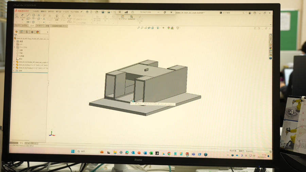The height and width of the screenshot is (172, 306).
Task: Open the ツール(T) menu
Action: (x=66, y=11)
